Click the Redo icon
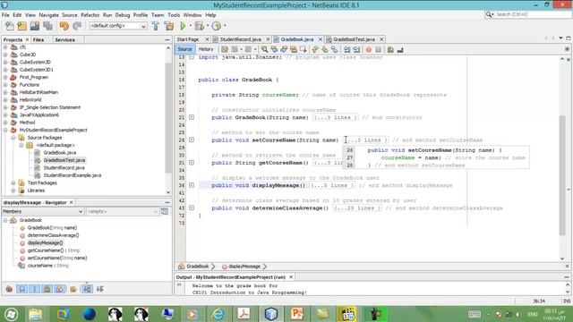573x322 pixels. tap(77, 26)
